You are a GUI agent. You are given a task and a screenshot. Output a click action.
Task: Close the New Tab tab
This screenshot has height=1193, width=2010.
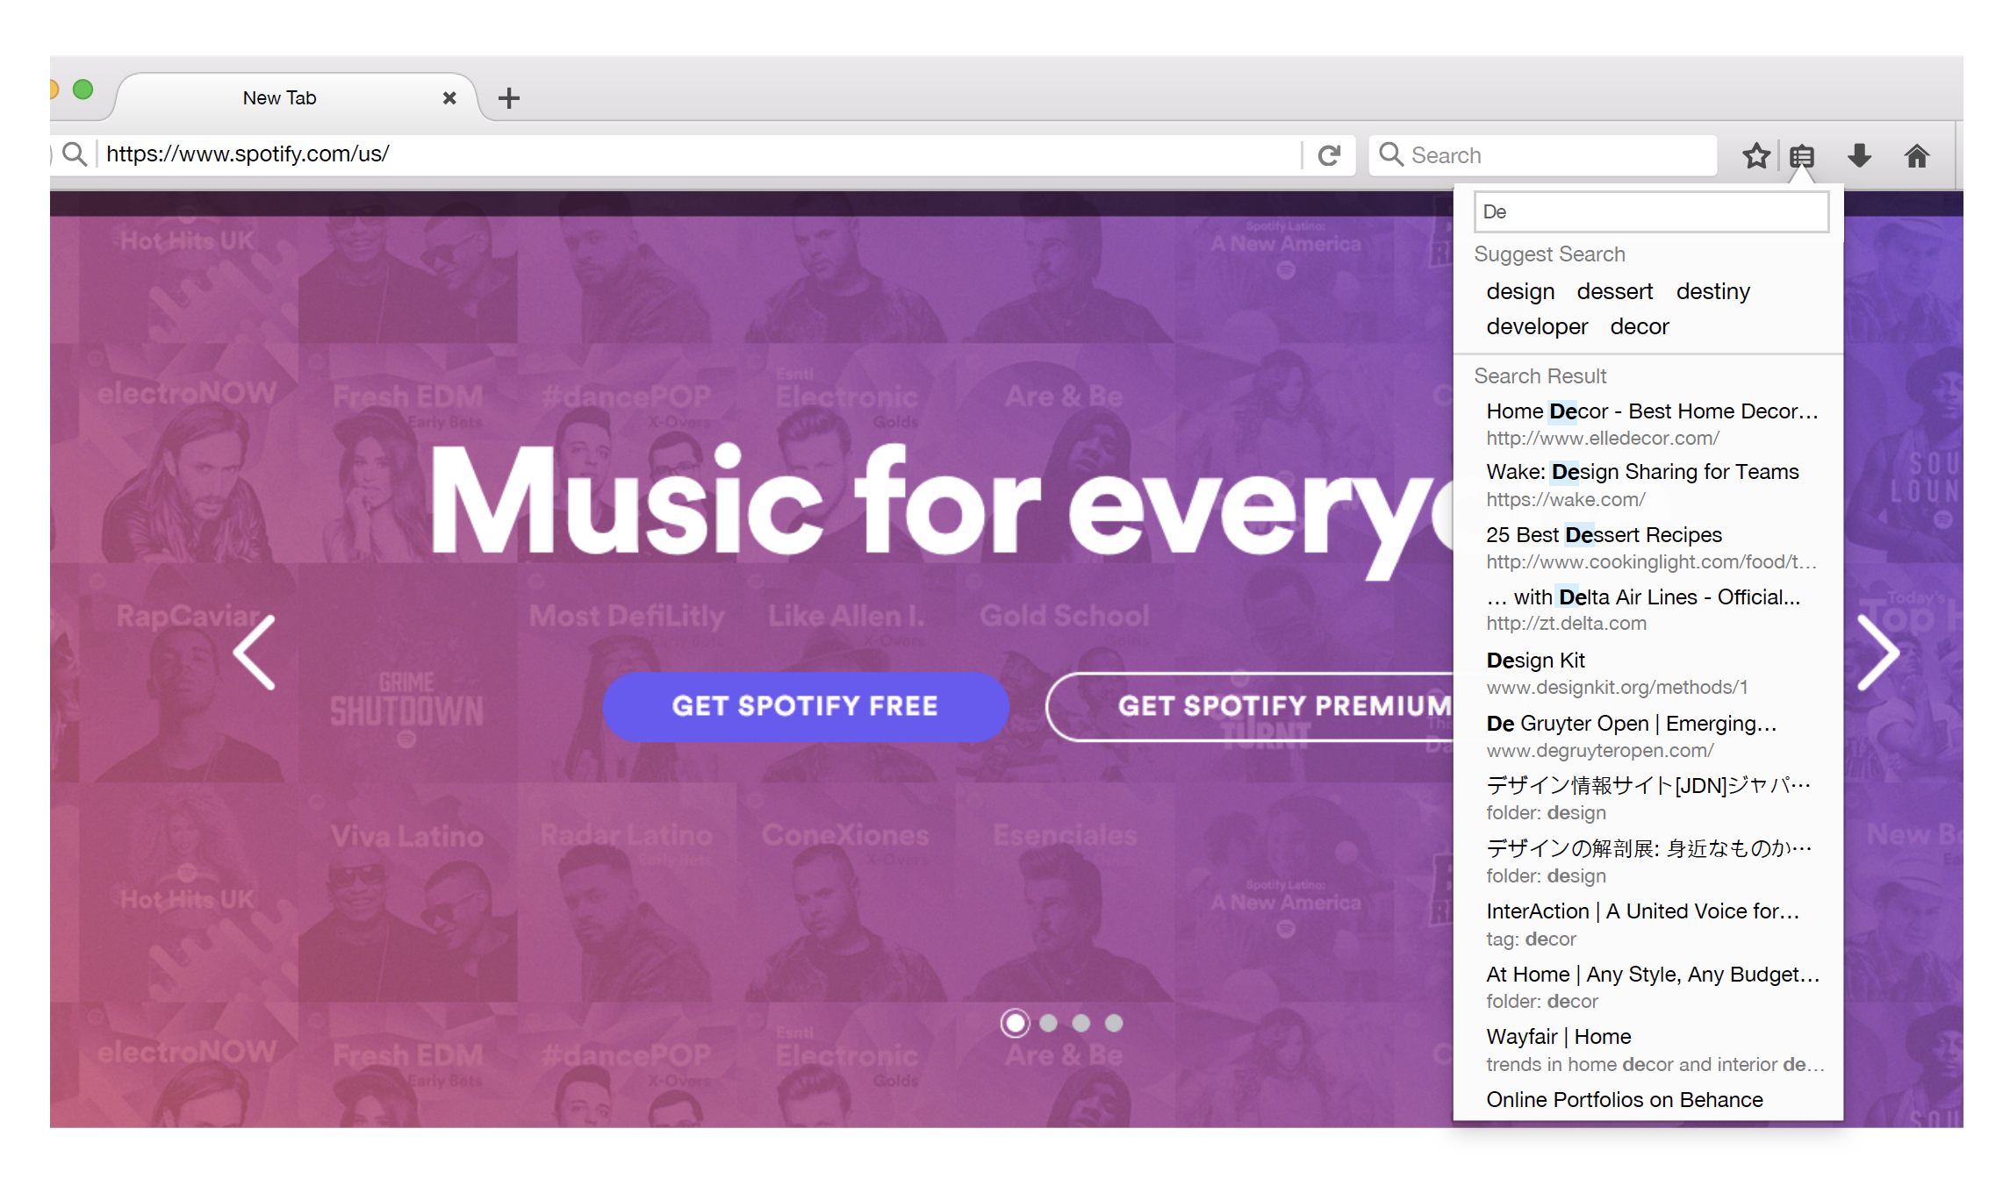tap(449, 98)
